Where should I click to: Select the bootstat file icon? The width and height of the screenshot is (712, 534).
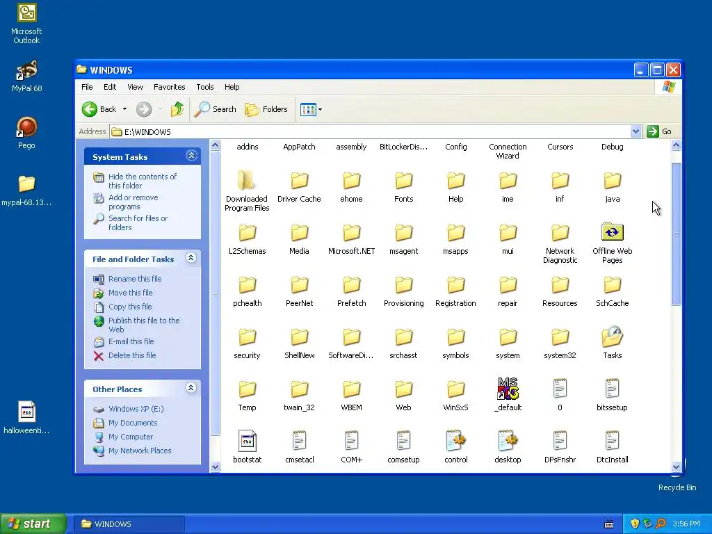tap(248, 440)
